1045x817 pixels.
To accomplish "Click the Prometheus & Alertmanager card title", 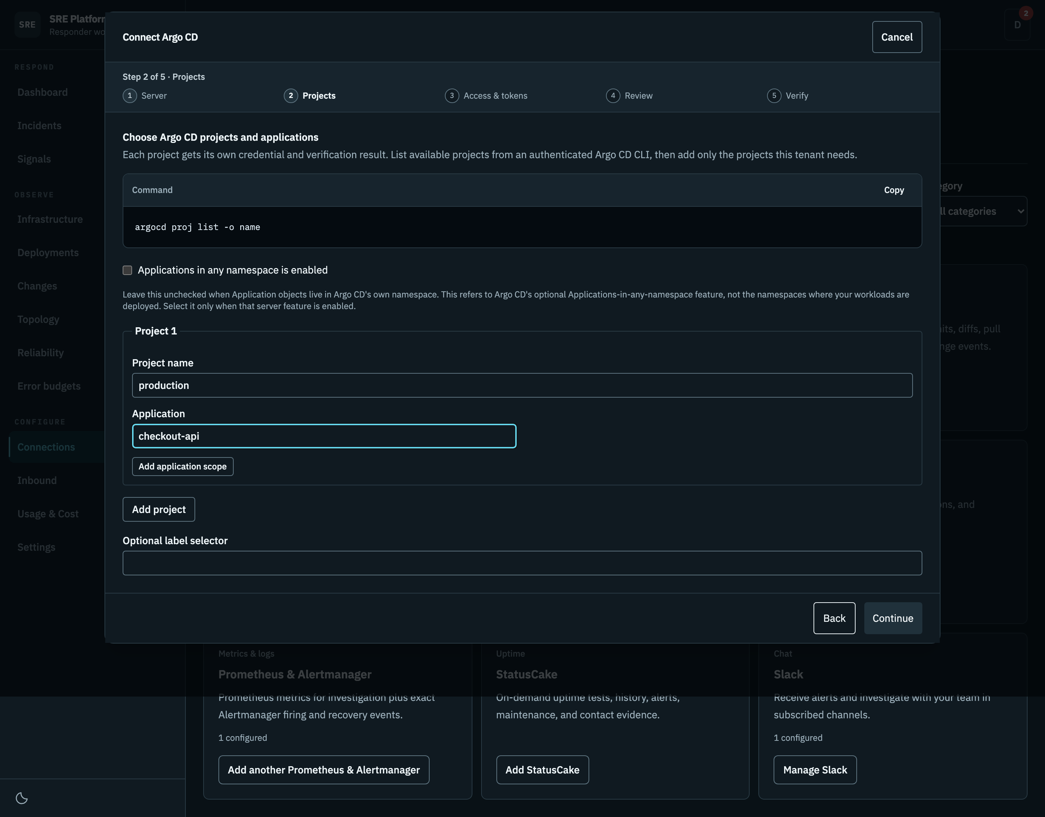I will [295, 674].
